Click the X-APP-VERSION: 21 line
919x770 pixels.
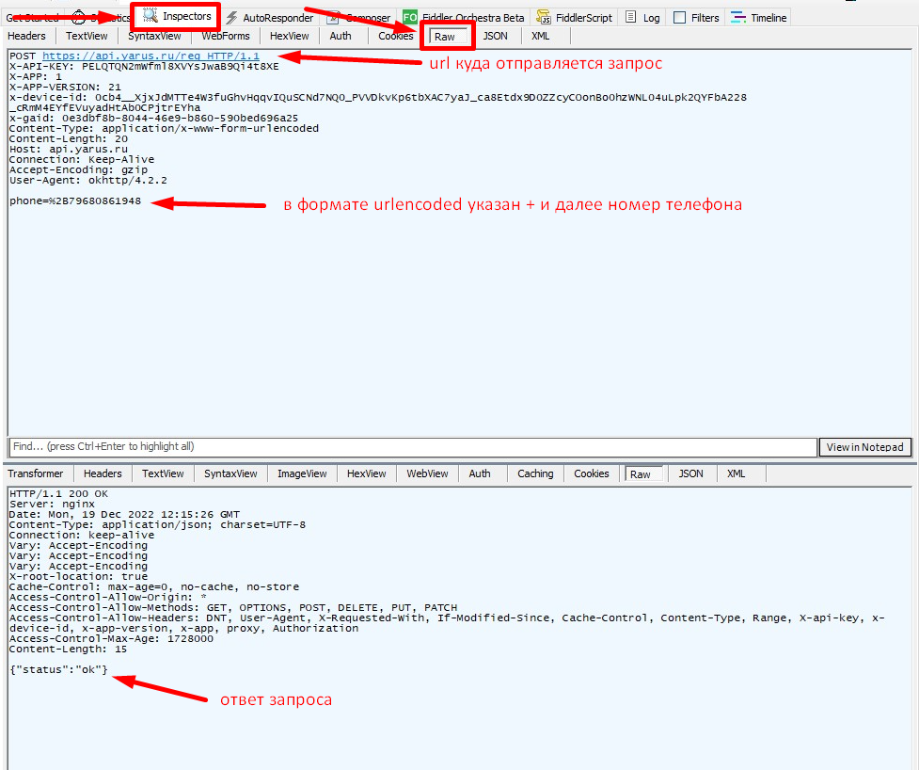(65, 87)
